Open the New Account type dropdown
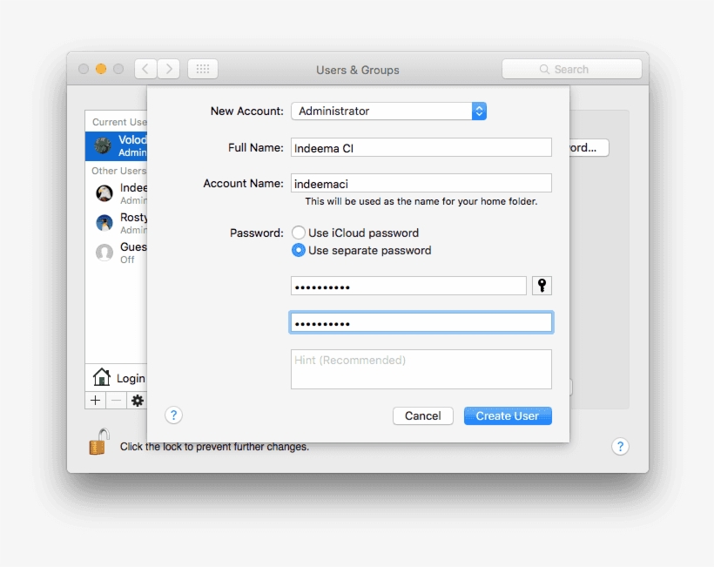 tap(388, 111)
